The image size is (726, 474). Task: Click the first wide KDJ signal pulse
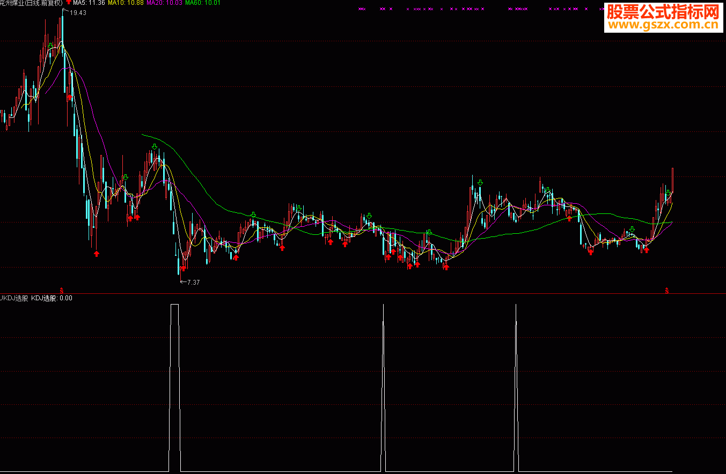coord(174,387)
